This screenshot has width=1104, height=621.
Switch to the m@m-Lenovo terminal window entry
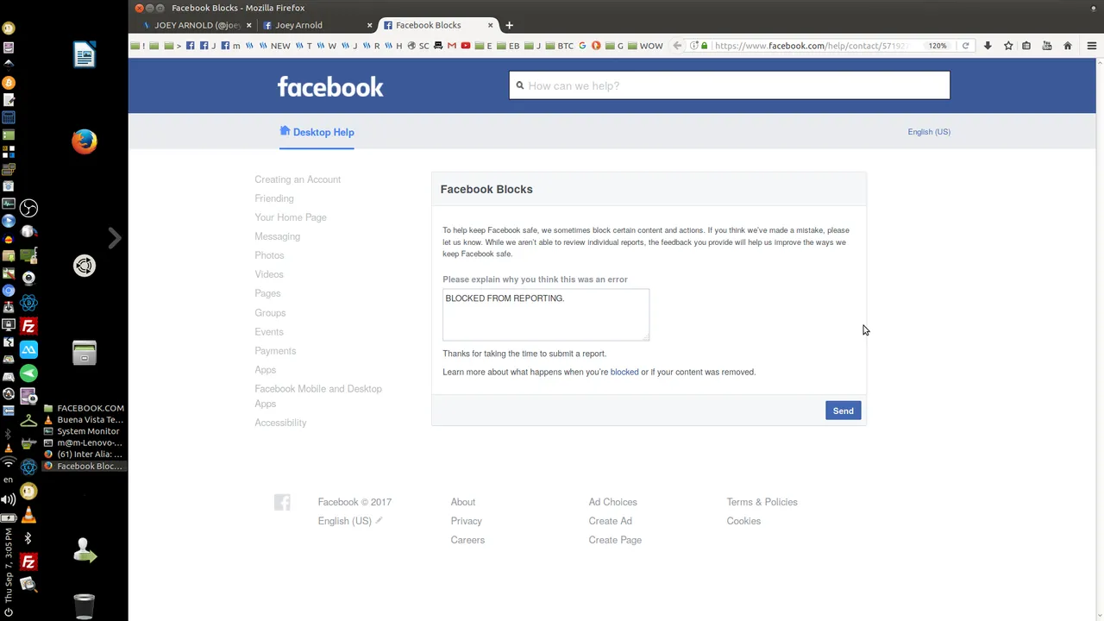click(84, 442)
